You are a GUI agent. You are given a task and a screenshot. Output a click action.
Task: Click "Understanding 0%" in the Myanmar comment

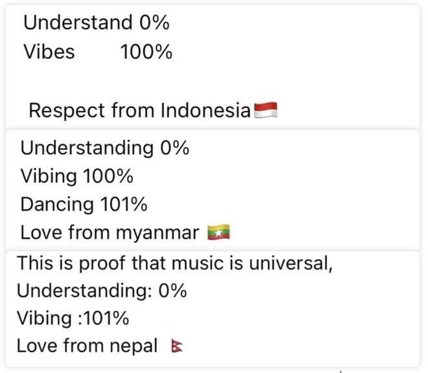click(104, 148)
